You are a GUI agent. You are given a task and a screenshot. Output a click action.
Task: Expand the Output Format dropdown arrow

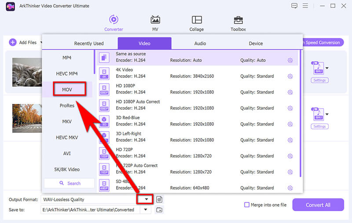(147, 199)
